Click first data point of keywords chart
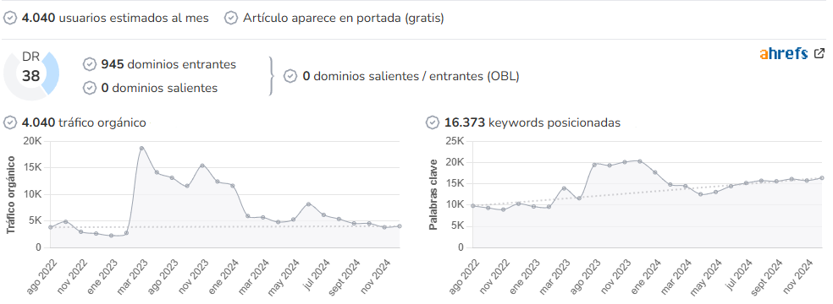833x304 pixels. tap(473, 205)
